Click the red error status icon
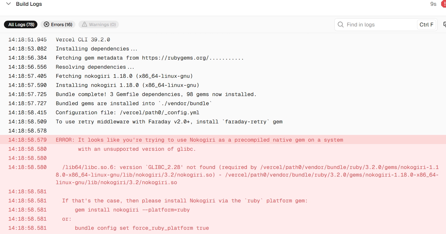 (444, 4)
